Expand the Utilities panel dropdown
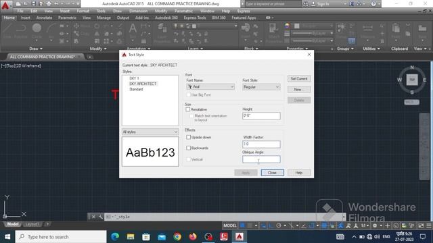The width and height of the screenshot is (433, 243). [x=371, y=49]
